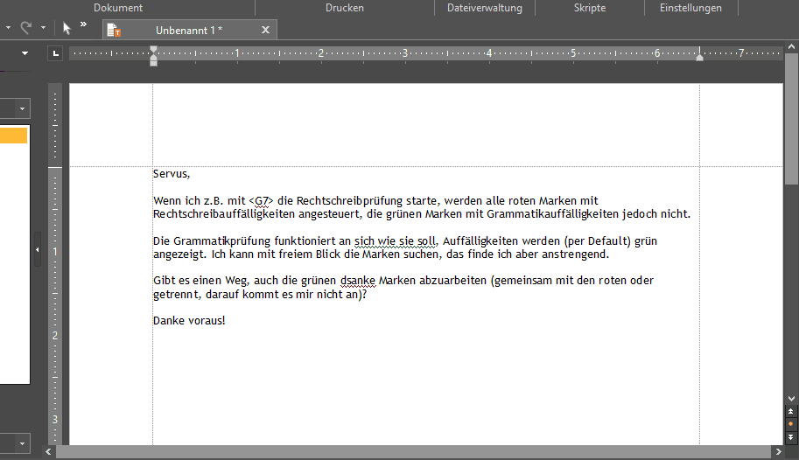This screenshot has width=799, height=460.
Task: Open the Undo history dropdown arrow left of Redo
Action: click(x=8, y=27)
